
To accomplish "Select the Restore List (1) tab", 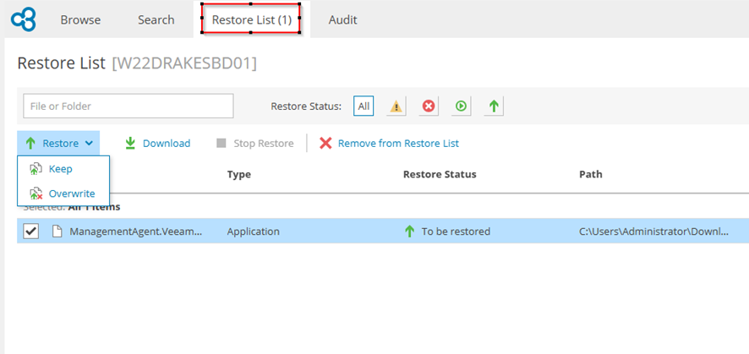I will click(250, 19).
